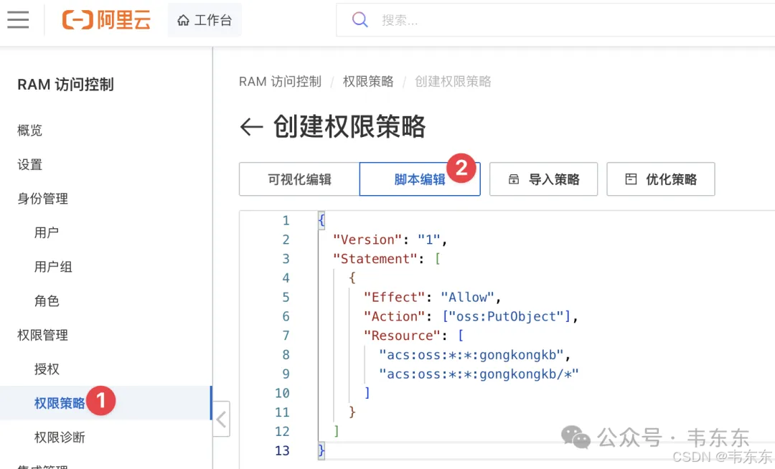
Task: Click the "Statement" key in line 3
Action: [x=375, y=259]
